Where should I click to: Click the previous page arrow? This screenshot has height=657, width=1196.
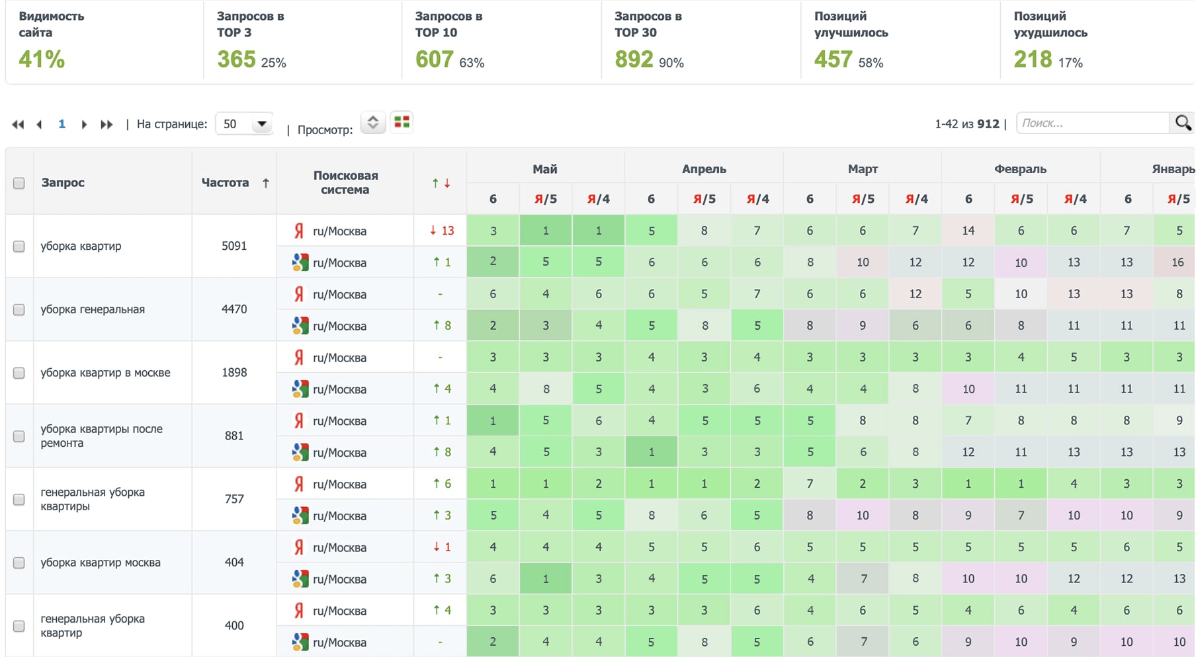tap(40, 124)
